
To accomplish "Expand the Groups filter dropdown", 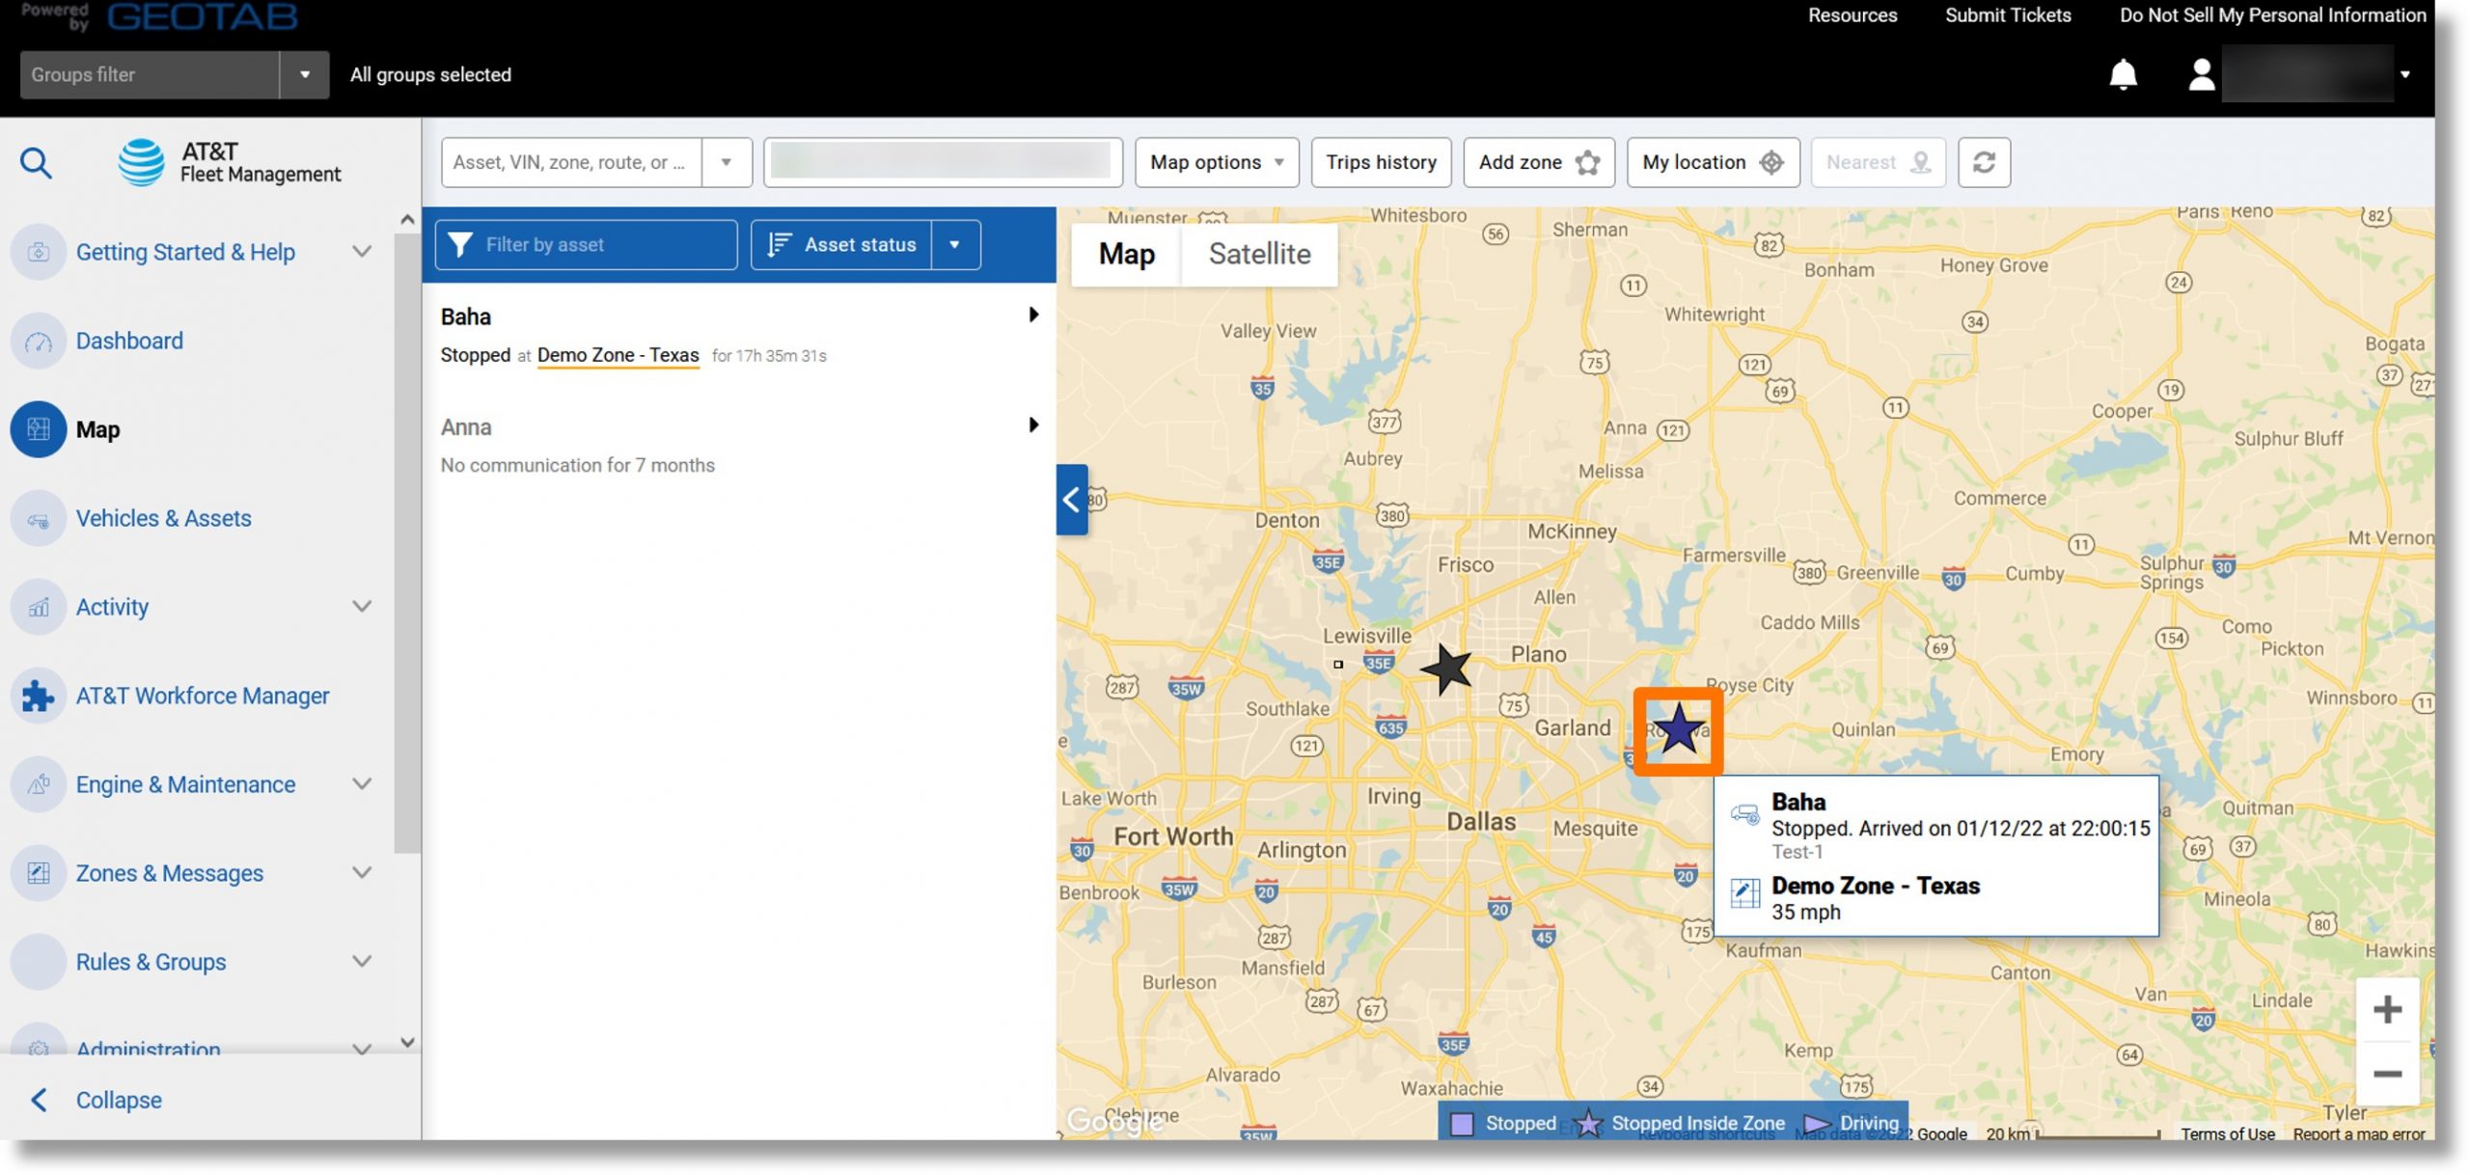I will (302, 74).
